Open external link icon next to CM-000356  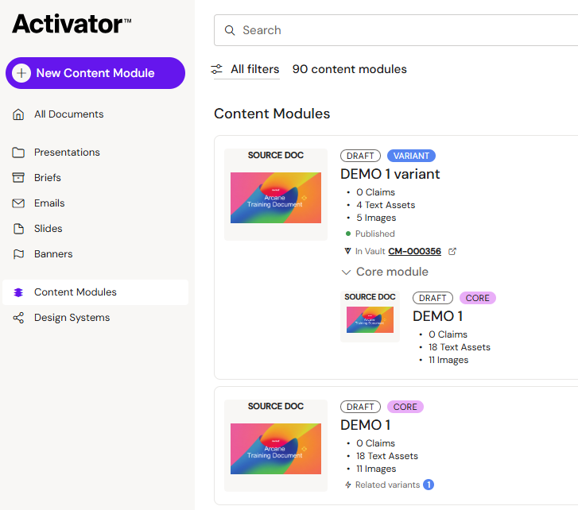click(452, 252)
